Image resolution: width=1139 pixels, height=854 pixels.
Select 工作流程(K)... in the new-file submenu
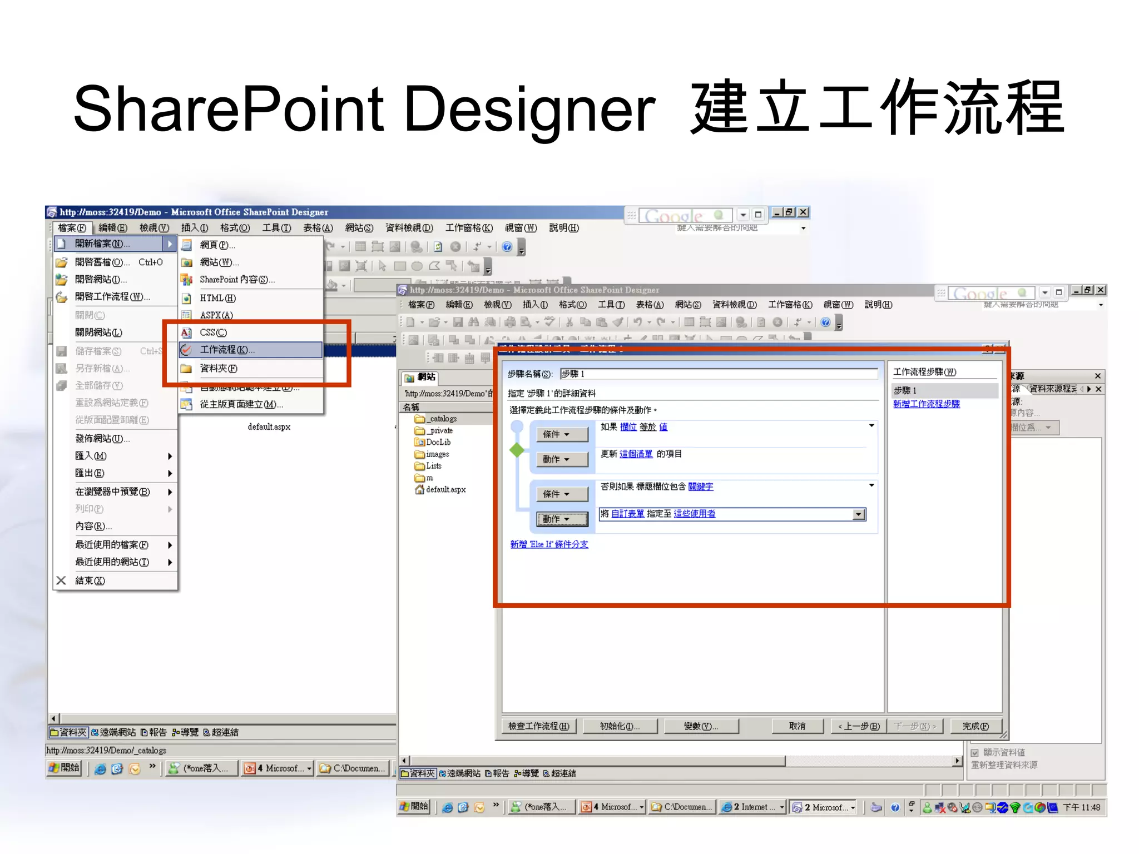pyautogui.click(x=250, y=350)
